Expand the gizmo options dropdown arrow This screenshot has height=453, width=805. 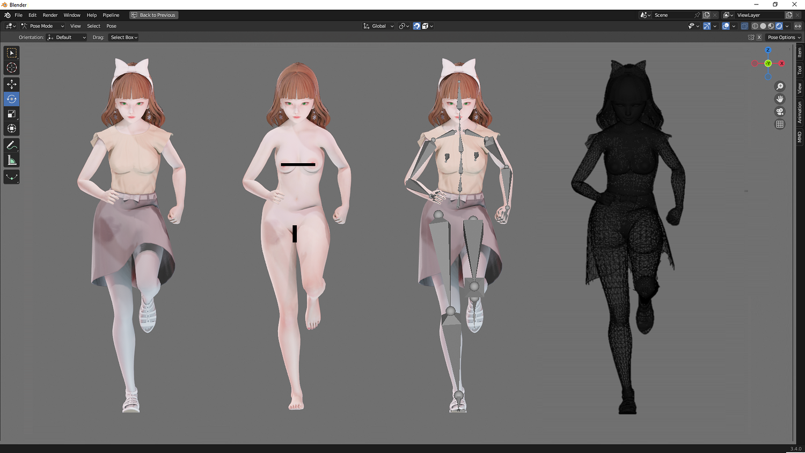[715, 26]
